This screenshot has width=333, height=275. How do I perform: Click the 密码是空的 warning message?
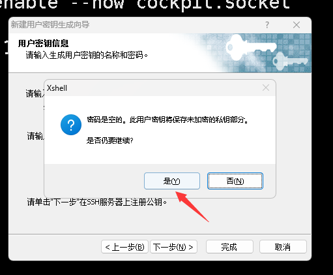coord(167,120)
